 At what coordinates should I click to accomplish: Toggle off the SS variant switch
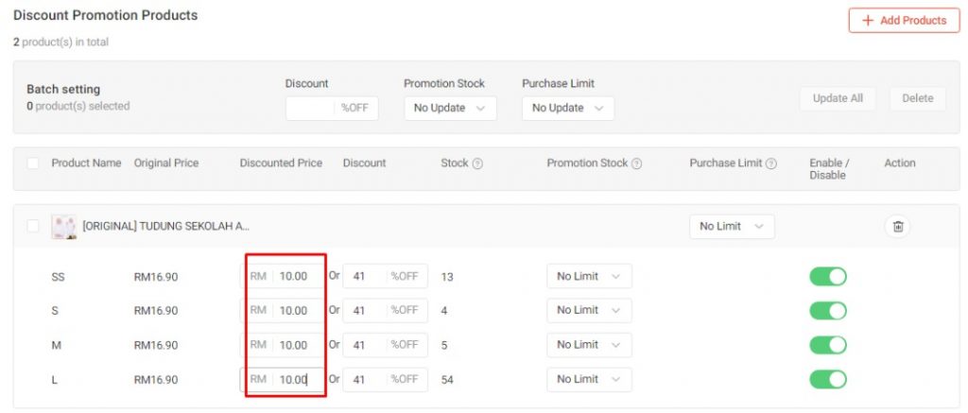tap(827, 277)
